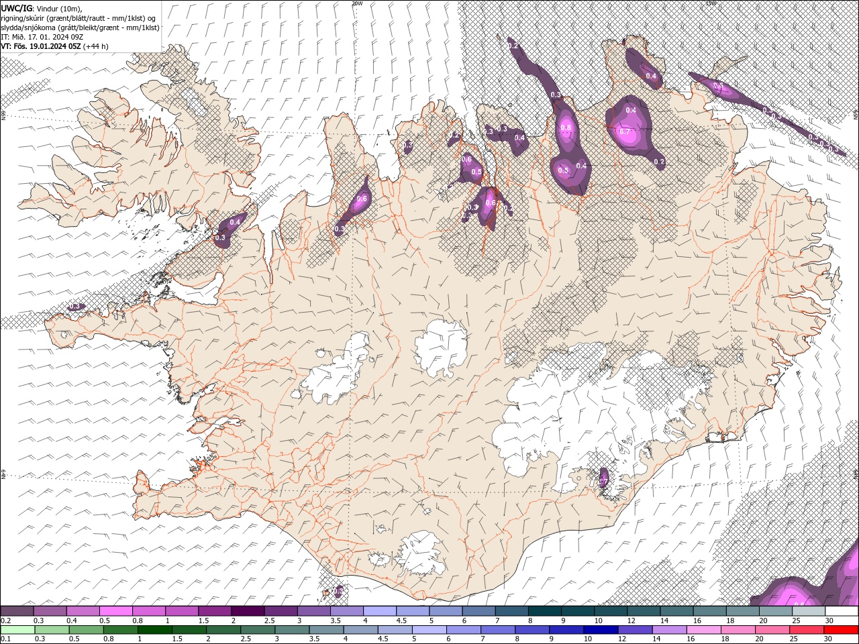Select upper legend swatch between 20 and 25
Viewport: 859px width, 644px height.
click(x=776, y=610)
